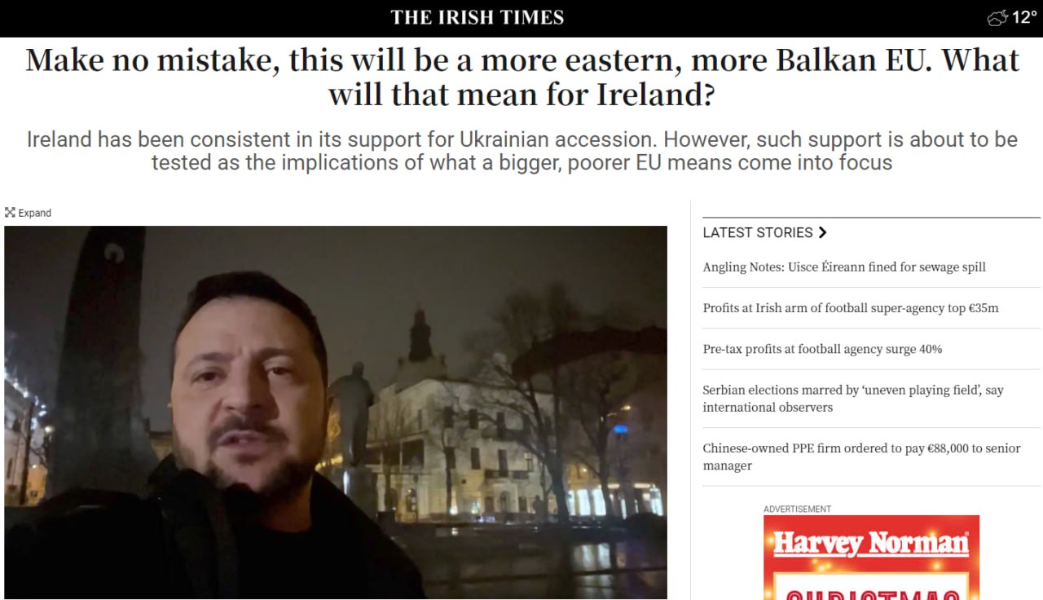1043x600 pixels.
Task: Click the Harvey Norman advertisement banner
Action: (871, 558)
